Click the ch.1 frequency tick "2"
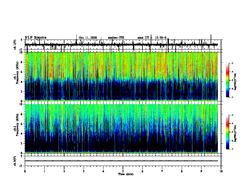 (22, 92)
